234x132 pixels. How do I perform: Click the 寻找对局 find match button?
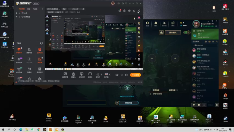(129, 103)
